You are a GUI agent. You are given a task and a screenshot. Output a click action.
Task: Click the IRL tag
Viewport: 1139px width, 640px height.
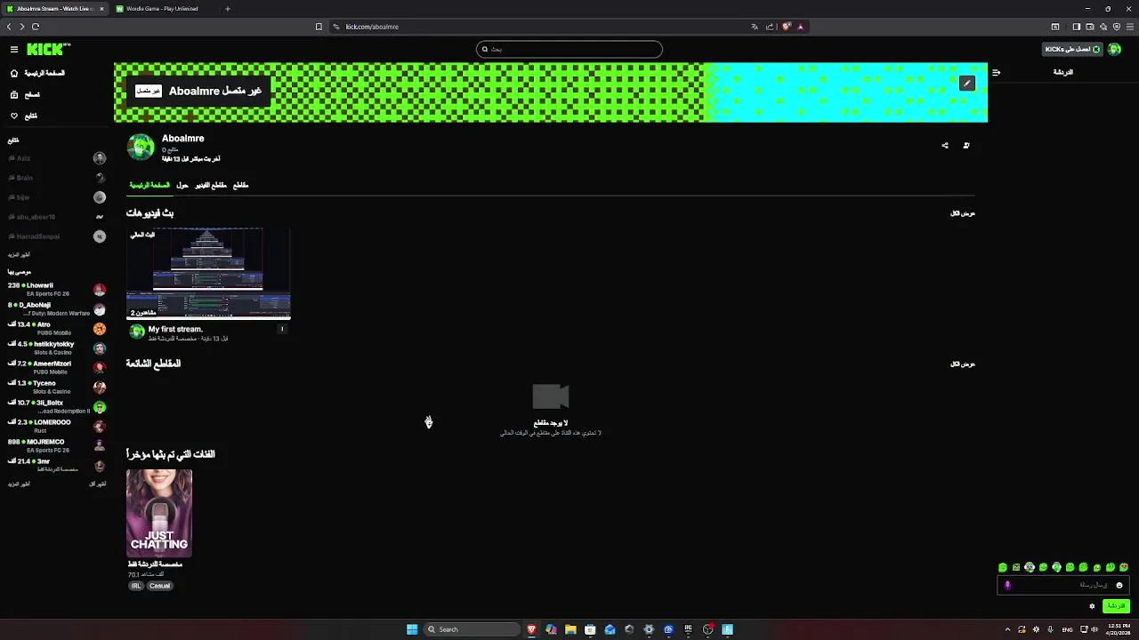pos(136,586)
